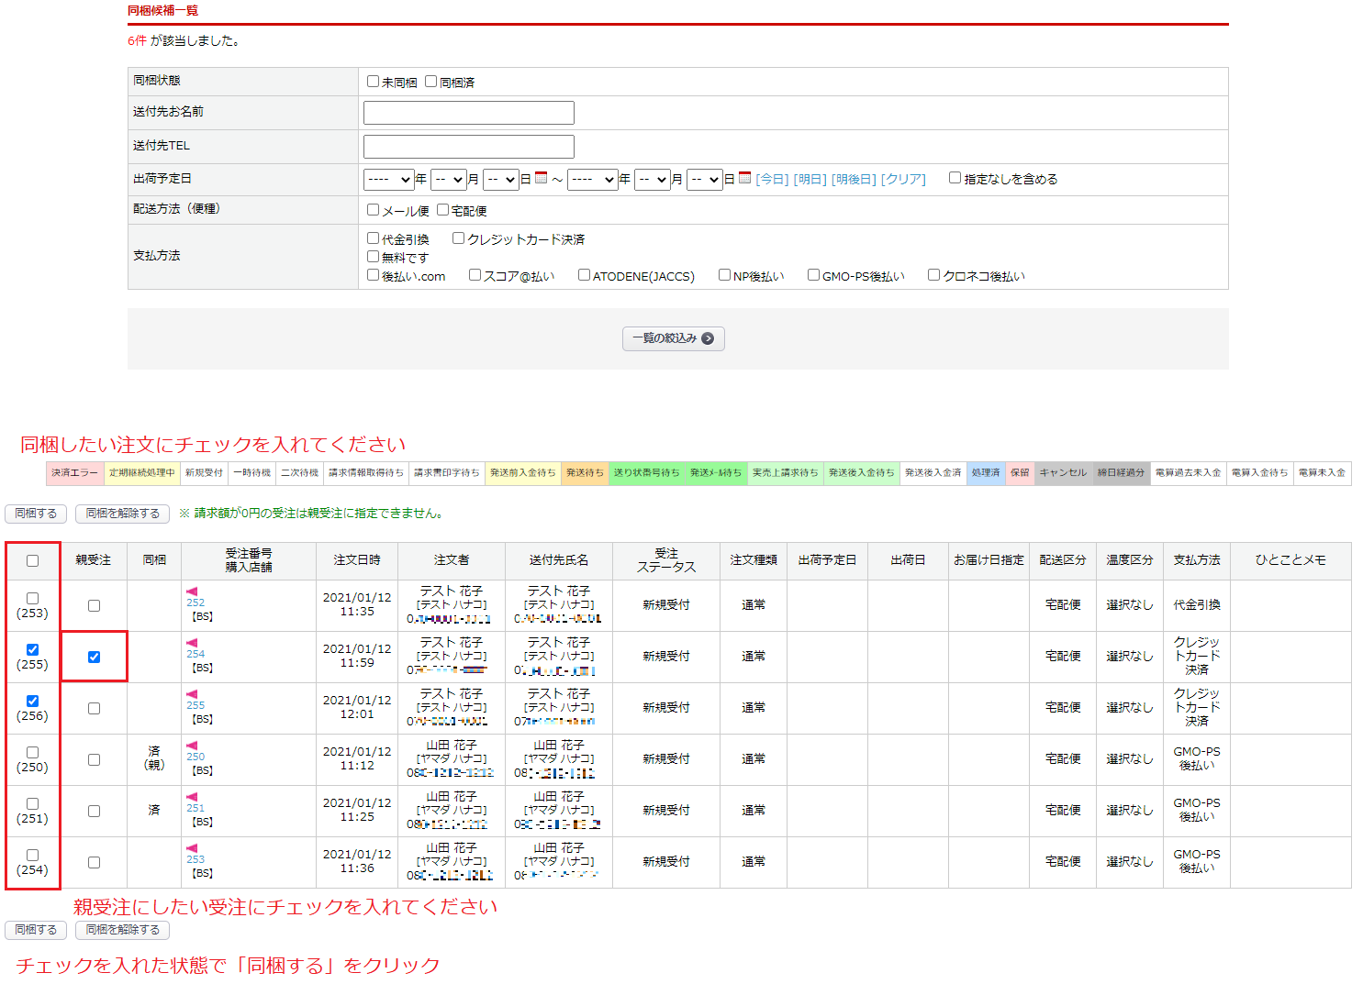This screenshot has width=1363, height=984.
Task: Uncheck the parent order checkbox for order 254
Action: coord(94,657)
